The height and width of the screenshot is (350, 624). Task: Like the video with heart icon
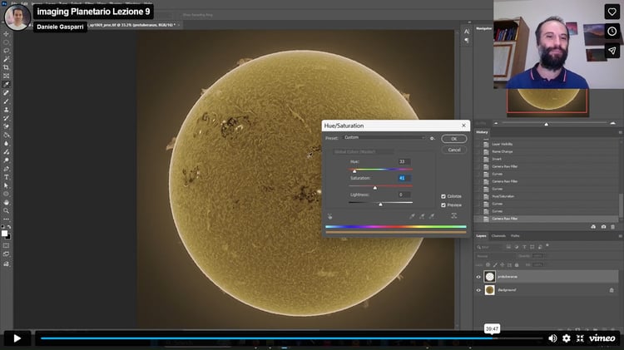point(612,12)
